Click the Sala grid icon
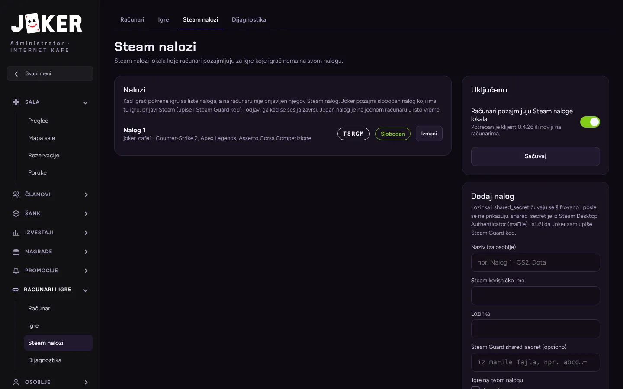Viewport: 623px width, 389px height. click(x=16, y=102)
